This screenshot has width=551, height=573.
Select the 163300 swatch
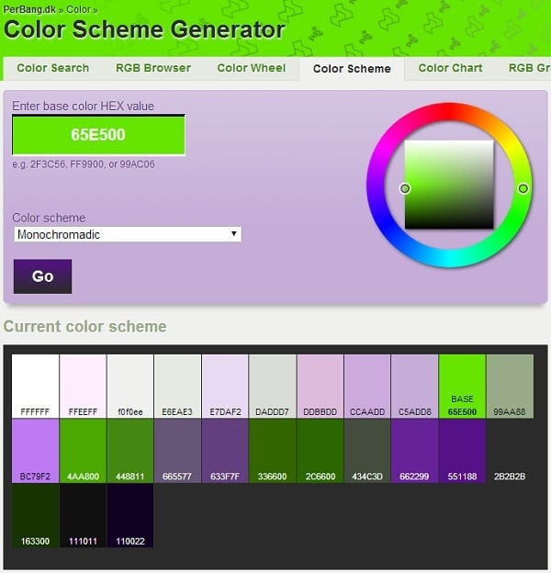click(36, 515)
